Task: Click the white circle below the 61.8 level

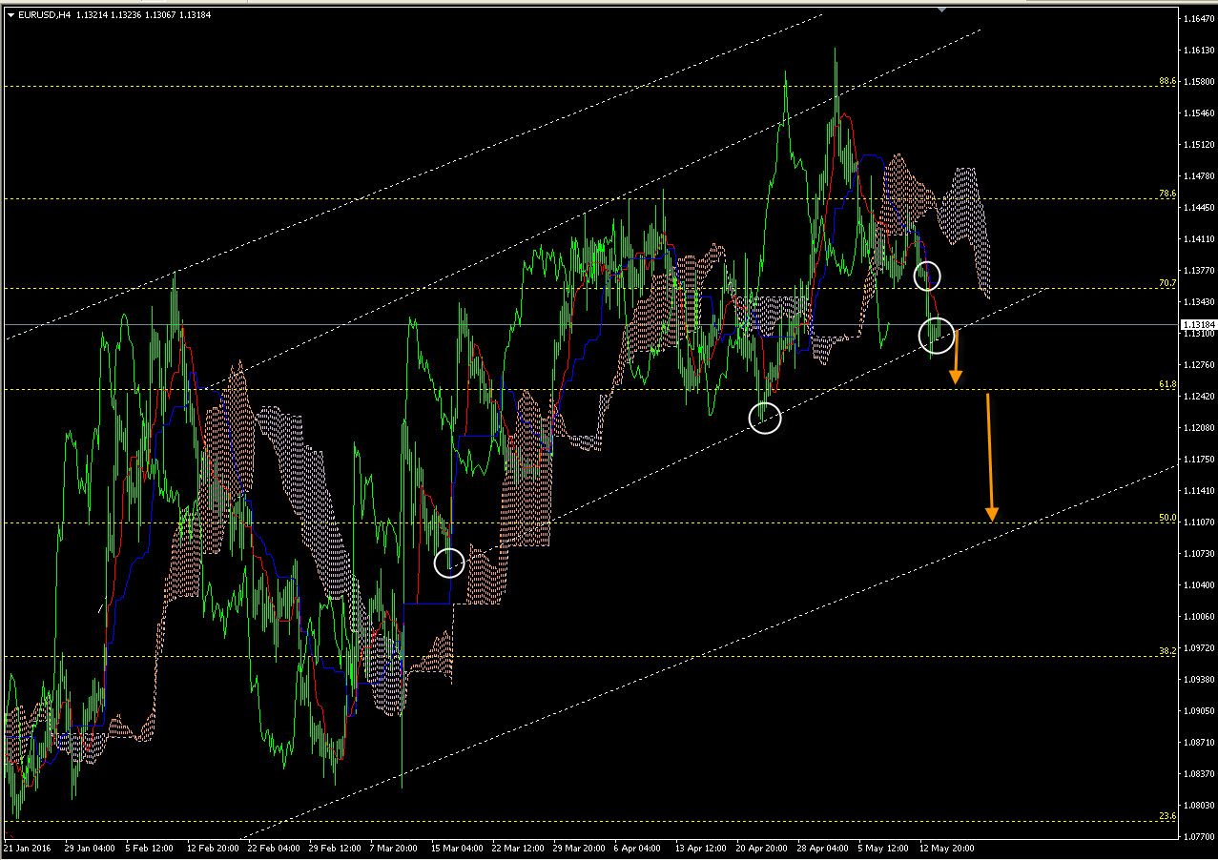Action: 765,418
